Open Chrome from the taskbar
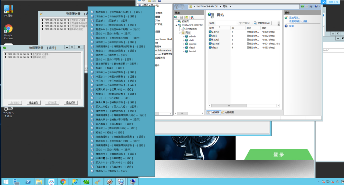This screenshot has height=185, width=344. (63, 182)
